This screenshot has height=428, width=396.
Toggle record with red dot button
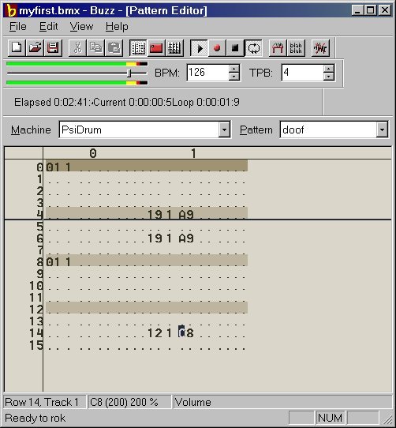click(x=217, y=48)
